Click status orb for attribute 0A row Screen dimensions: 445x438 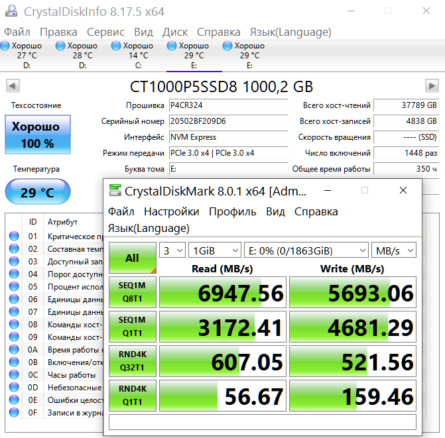(14, 349)
